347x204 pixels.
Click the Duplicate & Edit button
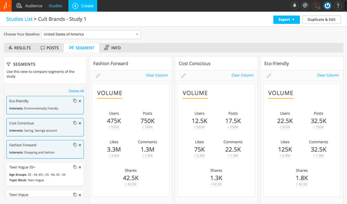pyautogui.click(x=322, y=20)
